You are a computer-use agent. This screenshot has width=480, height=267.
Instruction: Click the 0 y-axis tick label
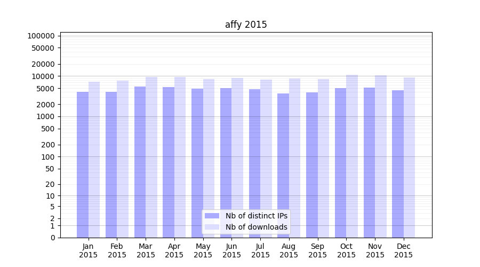click(x=52, y=238)
